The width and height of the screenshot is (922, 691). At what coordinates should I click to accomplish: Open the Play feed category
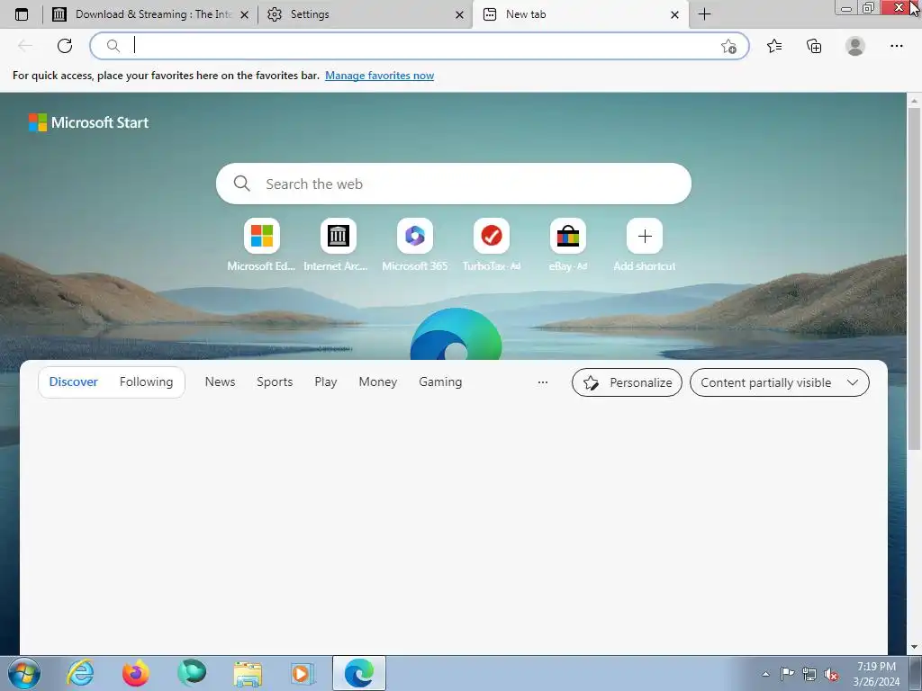point(326,381)
